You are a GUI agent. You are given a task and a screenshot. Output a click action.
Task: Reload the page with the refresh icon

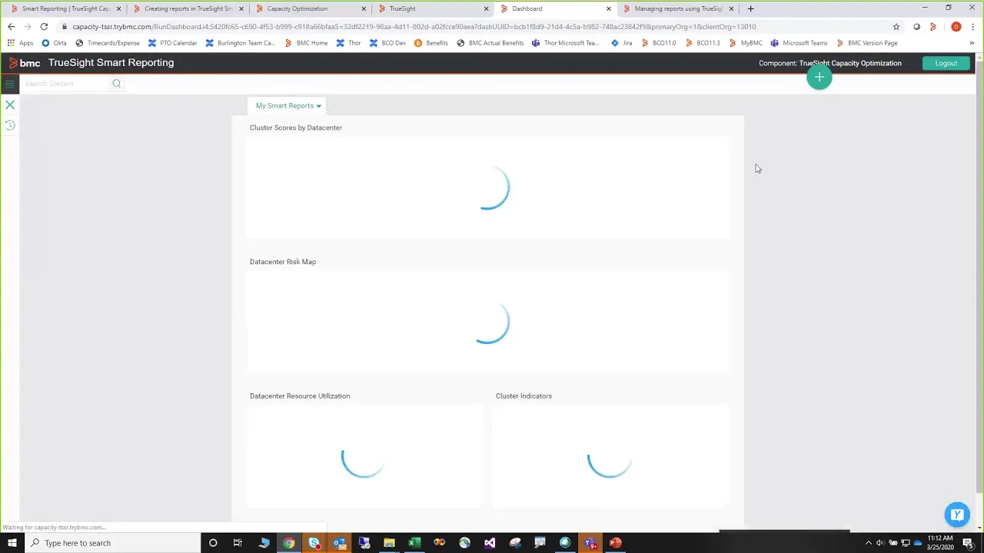44,27
